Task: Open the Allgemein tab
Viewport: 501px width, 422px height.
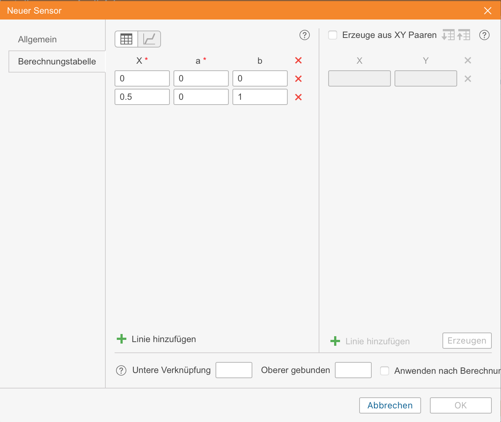Action: 38,39
